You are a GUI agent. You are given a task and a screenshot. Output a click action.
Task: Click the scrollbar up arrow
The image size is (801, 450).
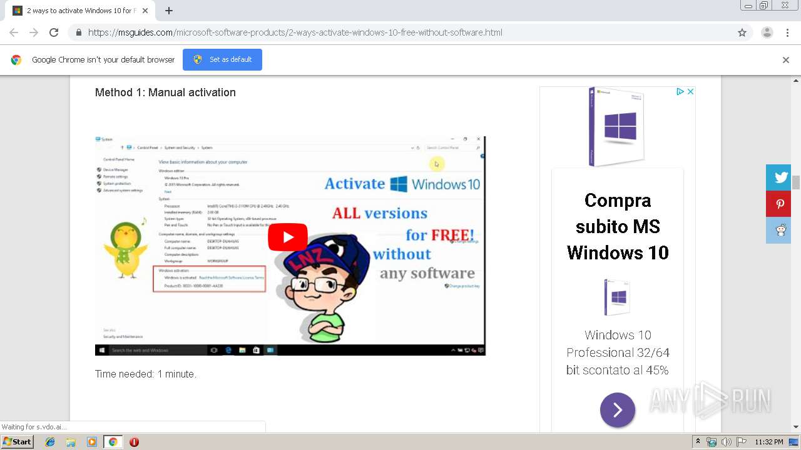point(796,81)
